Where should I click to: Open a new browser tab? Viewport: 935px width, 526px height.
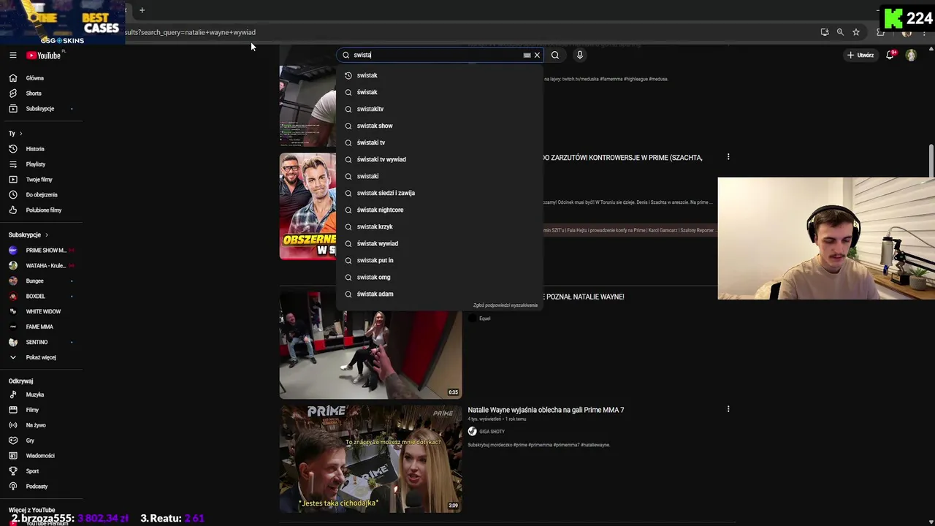142,10
